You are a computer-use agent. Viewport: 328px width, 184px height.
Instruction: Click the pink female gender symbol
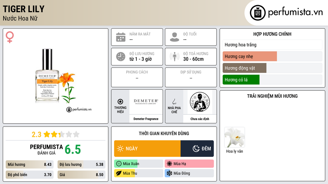[x=10, y=37]
